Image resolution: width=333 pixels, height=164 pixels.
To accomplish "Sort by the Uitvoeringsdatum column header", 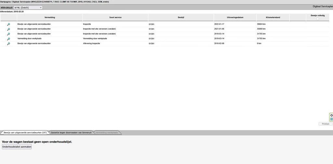I will tap(235, 17).
